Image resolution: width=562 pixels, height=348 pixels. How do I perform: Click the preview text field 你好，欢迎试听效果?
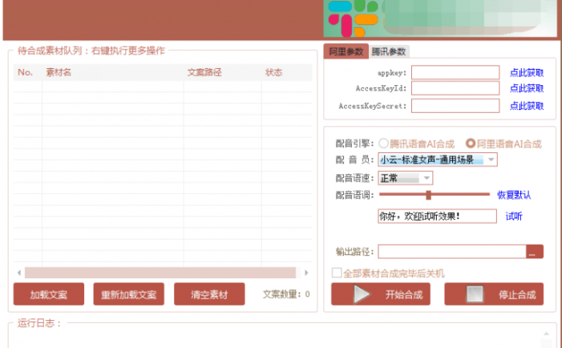(437, 216)
